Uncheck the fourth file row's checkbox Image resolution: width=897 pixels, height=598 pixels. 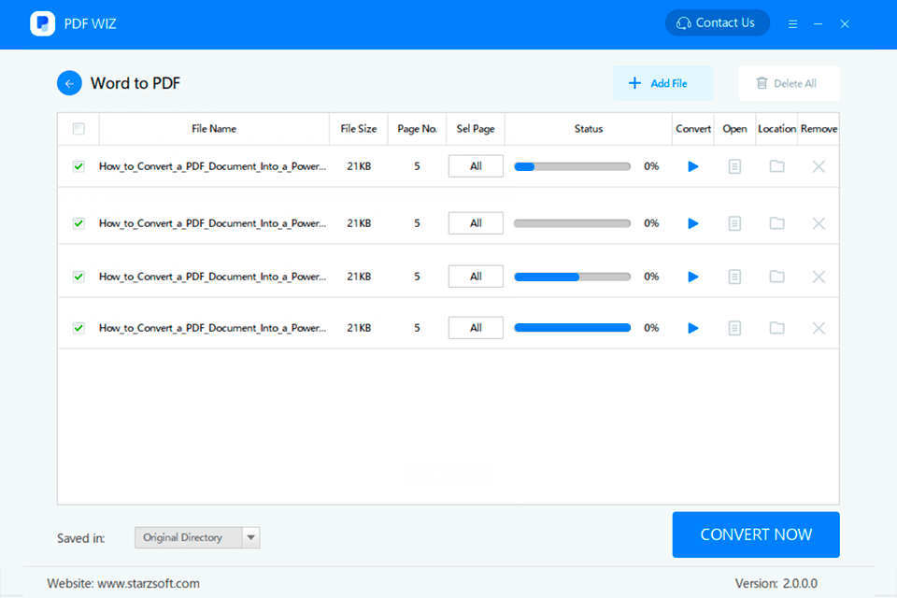(x=78, y=328)
